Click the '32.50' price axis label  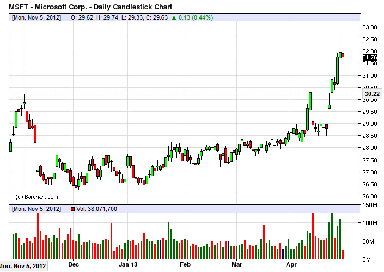(x=370, y=39)
